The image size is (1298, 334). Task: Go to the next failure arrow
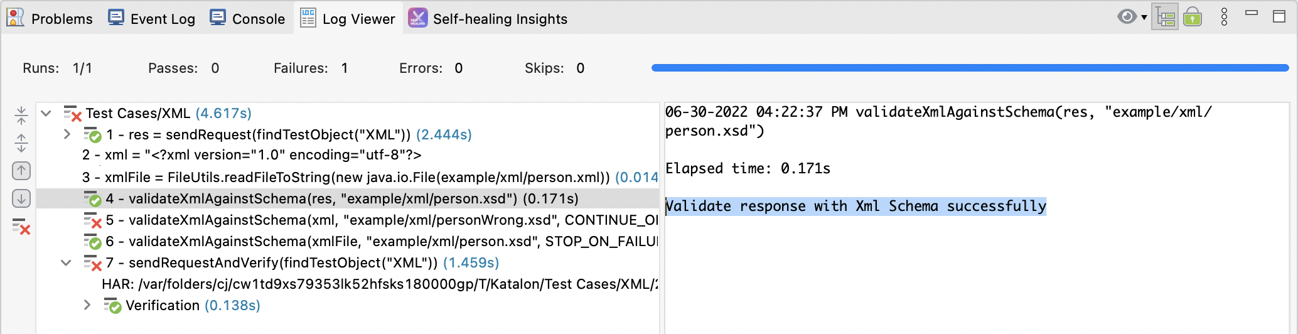(21, 199)
